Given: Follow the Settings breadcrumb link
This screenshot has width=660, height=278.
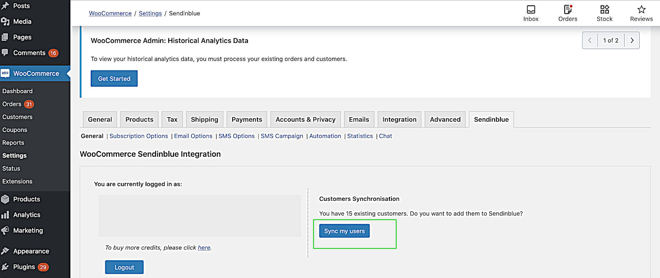Looking at the screenshot, I should (x=150, y=13).
